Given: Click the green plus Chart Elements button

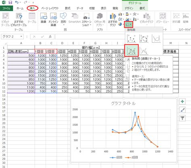Looking at the screenshot, I should [x=183, y=102].
